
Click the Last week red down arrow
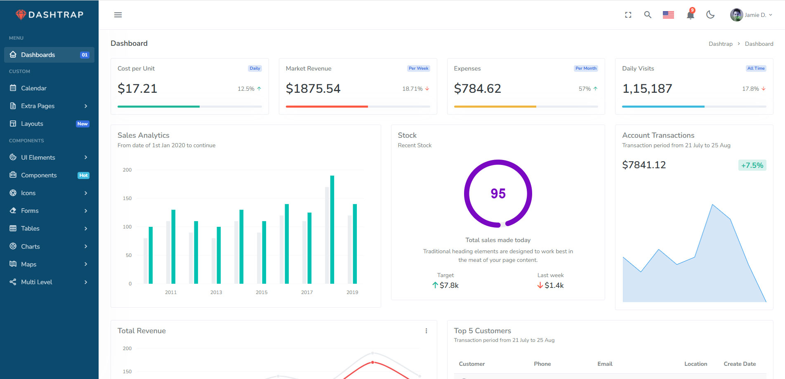click(540, 285)
